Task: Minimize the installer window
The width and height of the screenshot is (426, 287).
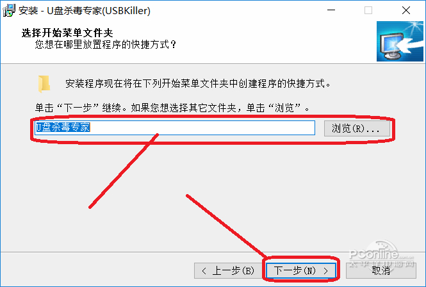Action: [x=331, y=10]
